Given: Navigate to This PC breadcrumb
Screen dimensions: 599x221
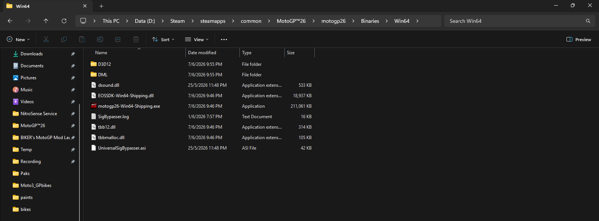Looking at the screenshot, I should click(111, 21).
